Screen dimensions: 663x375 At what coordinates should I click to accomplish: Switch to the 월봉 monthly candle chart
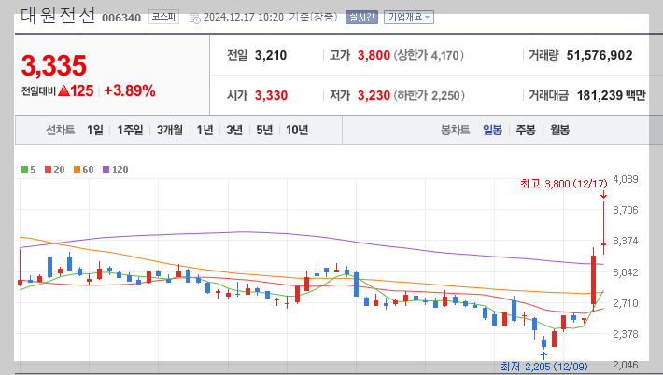point(559,130)
